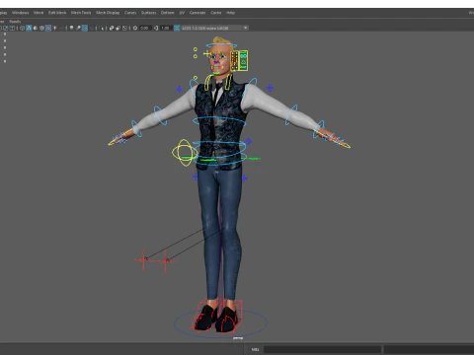
Task: Toggle highlighted Multisample Anti-aliasing icon
Action: (85, 28)
